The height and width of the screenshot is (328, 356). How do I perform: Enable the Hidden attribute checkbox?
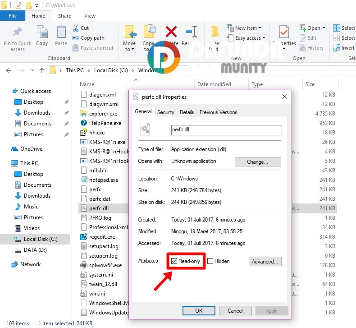tap(210, 261)
